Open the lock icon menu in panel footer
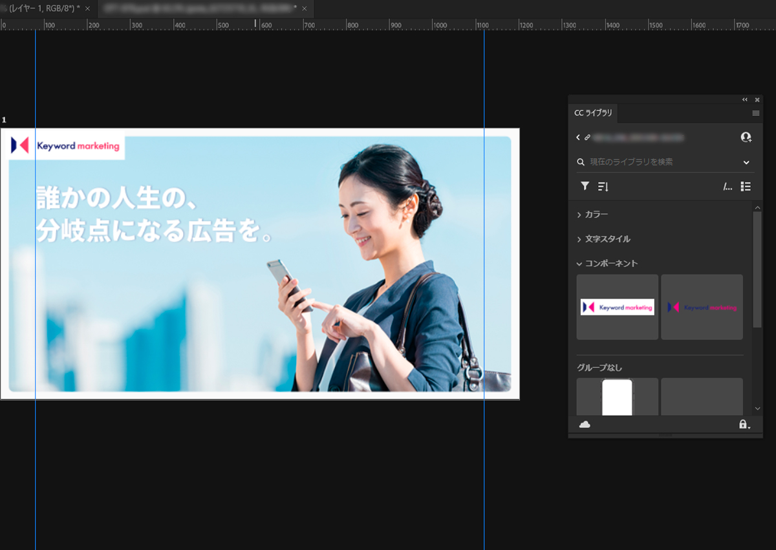 [745, 425]
